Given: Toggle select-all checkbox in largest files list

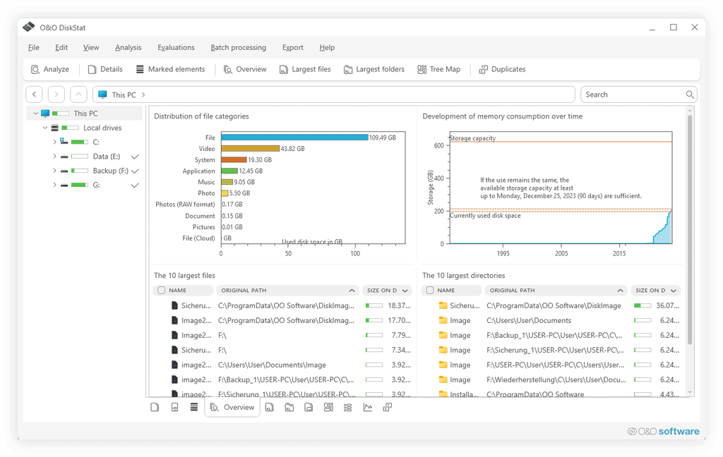Looking at the screenshot, I should [162, 291].
